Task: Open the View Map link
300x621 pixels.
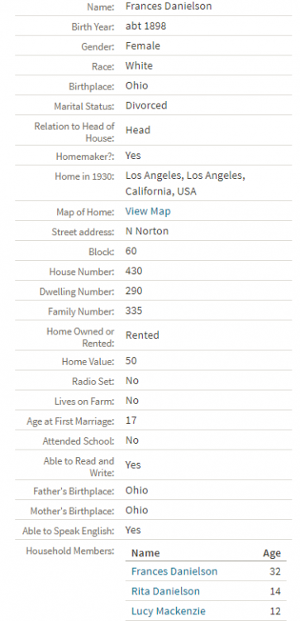Action: (x=148, y=211)
